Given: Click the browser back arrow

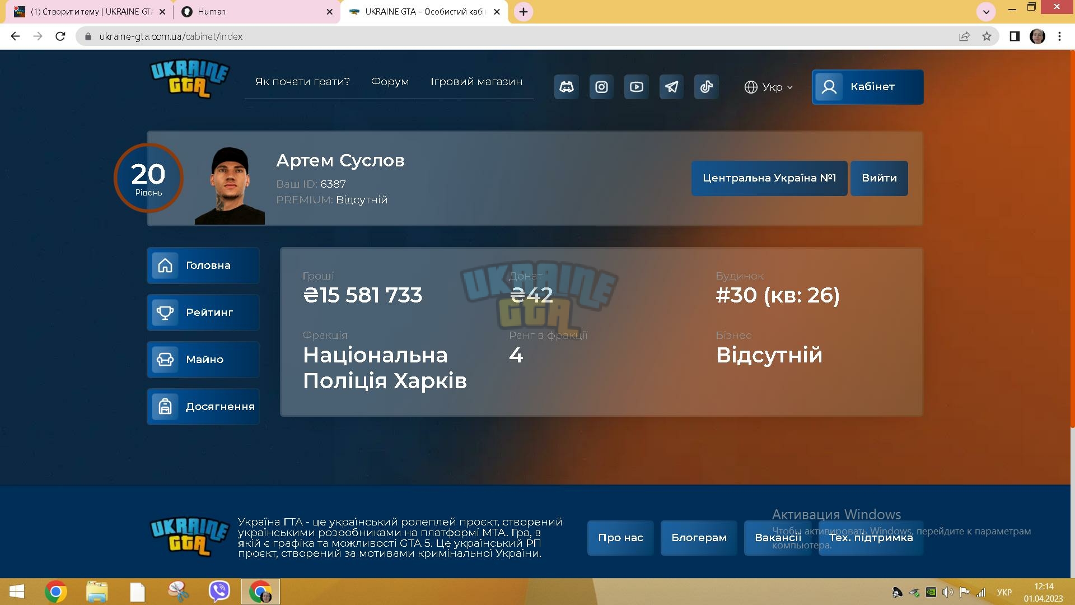Looking at the screenshot, I should point(15,36).
